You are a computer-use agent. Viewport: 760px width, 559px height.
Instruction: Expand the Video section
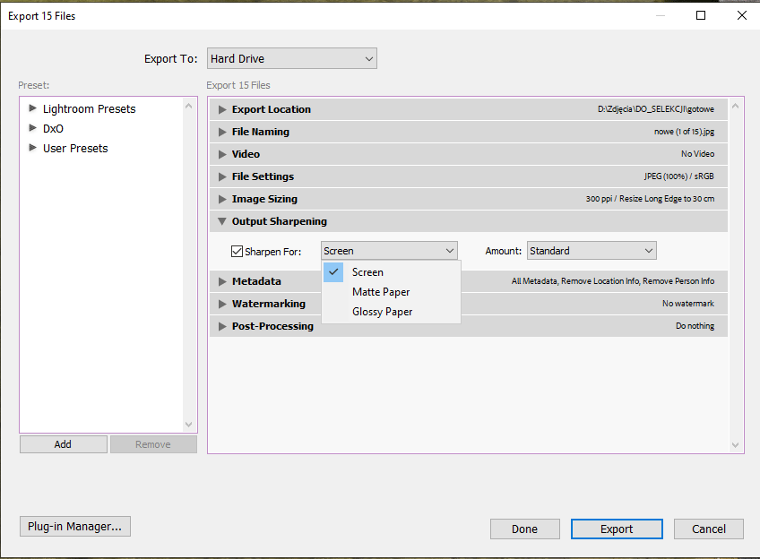[x=222, y=154]
